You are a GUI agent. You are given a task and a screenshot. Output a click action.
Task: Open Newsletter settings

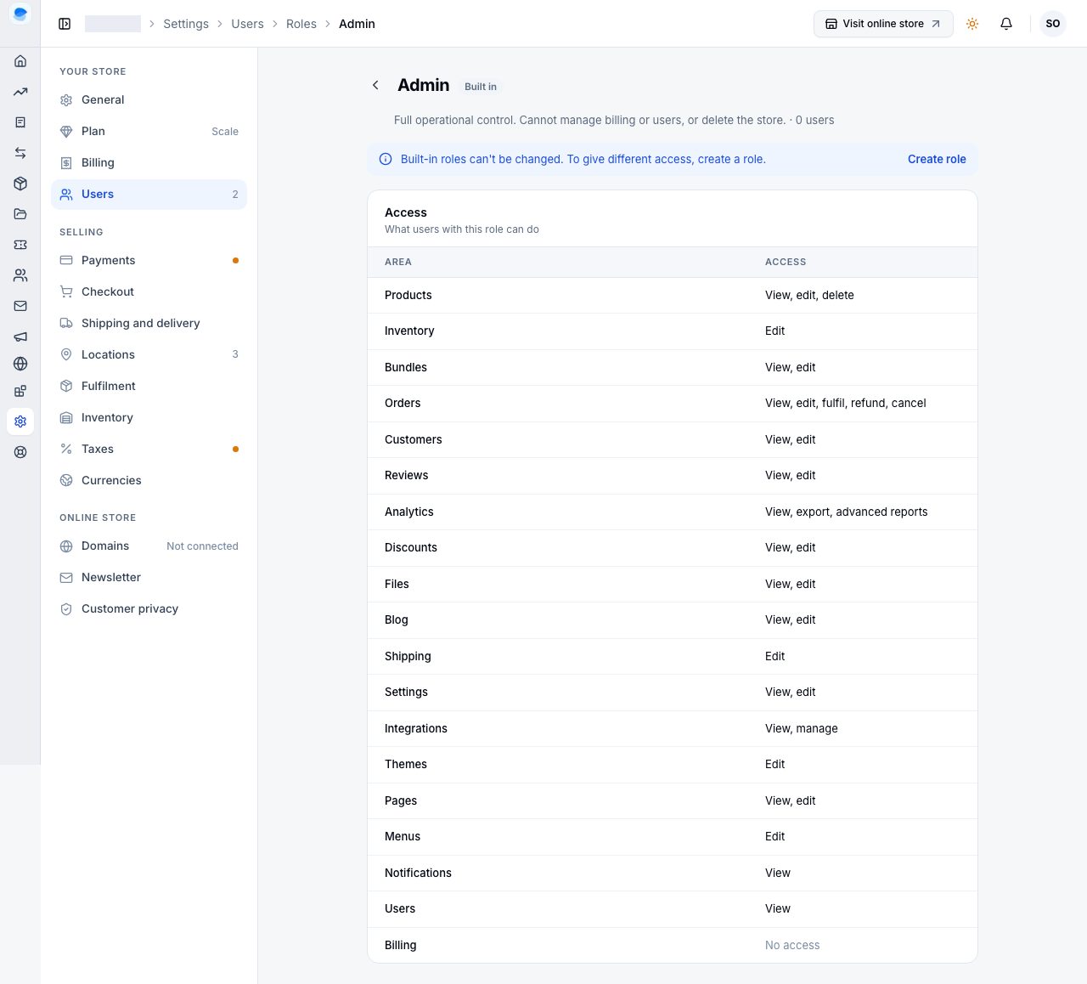click(x=149, y=578)
